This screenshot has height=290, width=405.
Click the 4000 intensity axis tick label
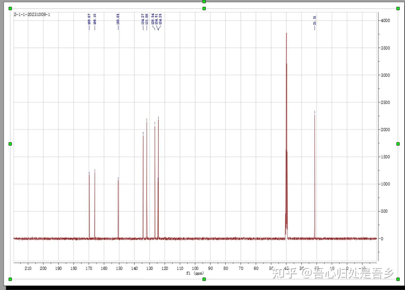(385, 21)
